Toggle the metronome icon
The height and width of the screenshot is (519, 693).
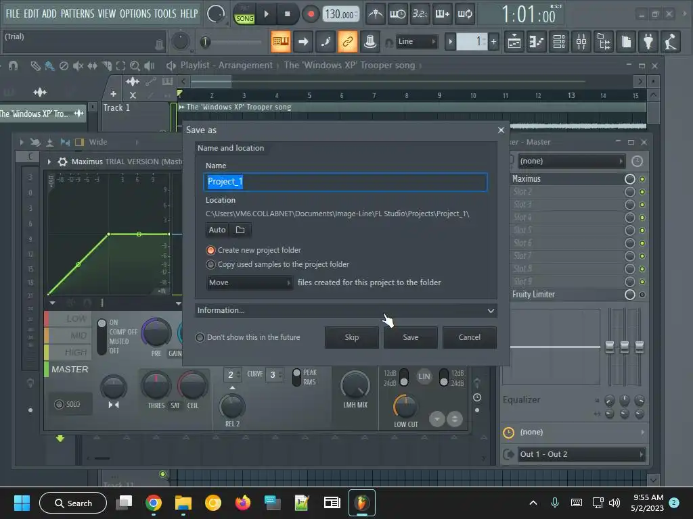(x=375, y=14)
